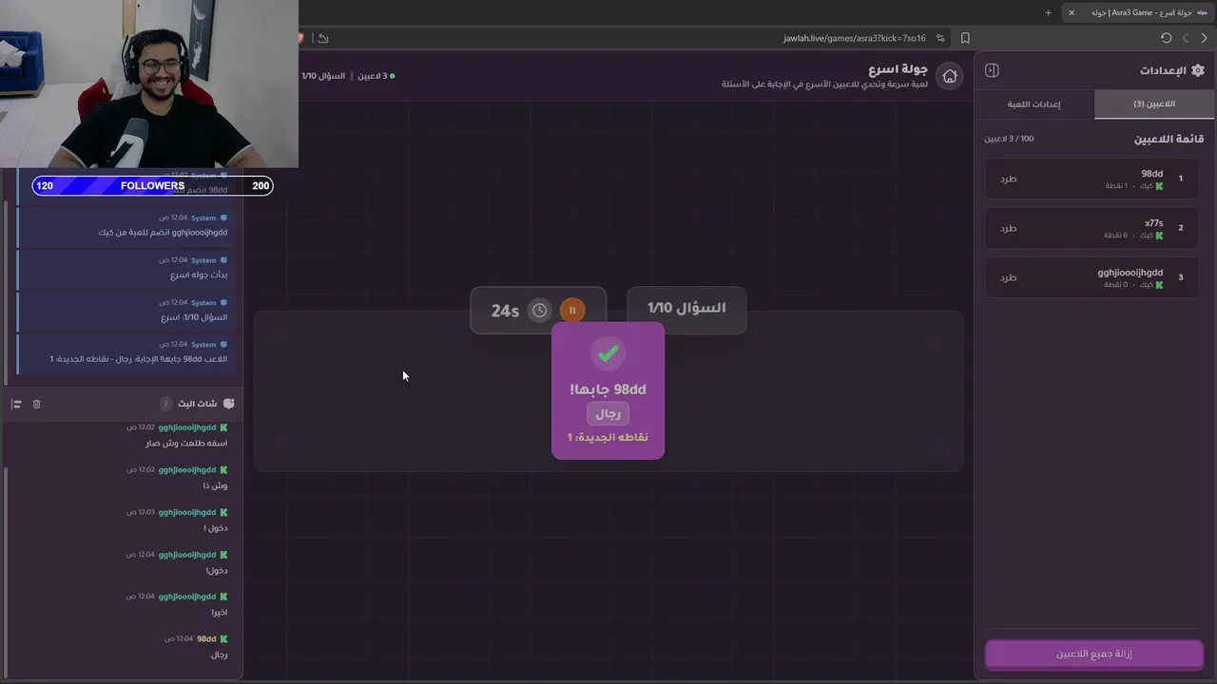Open a new browser tab with plus

[x=1049, y=12]
